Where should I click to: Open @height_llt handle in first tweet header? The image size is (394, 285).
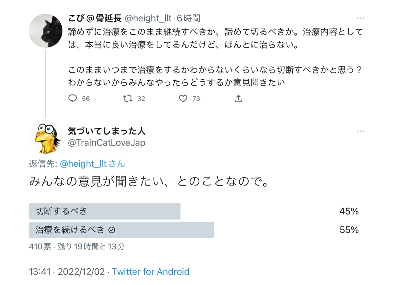[148, 18]
